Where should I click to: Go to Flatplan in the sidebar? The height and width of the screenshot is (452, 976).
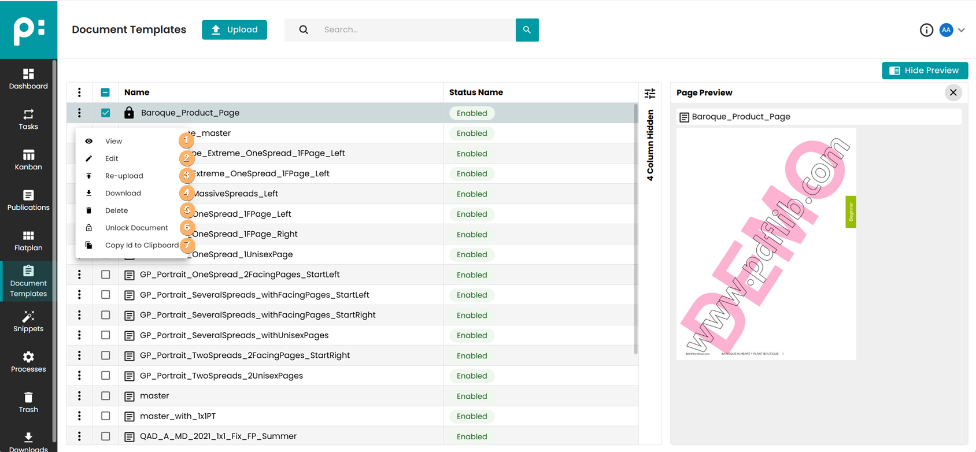point(28,240)
